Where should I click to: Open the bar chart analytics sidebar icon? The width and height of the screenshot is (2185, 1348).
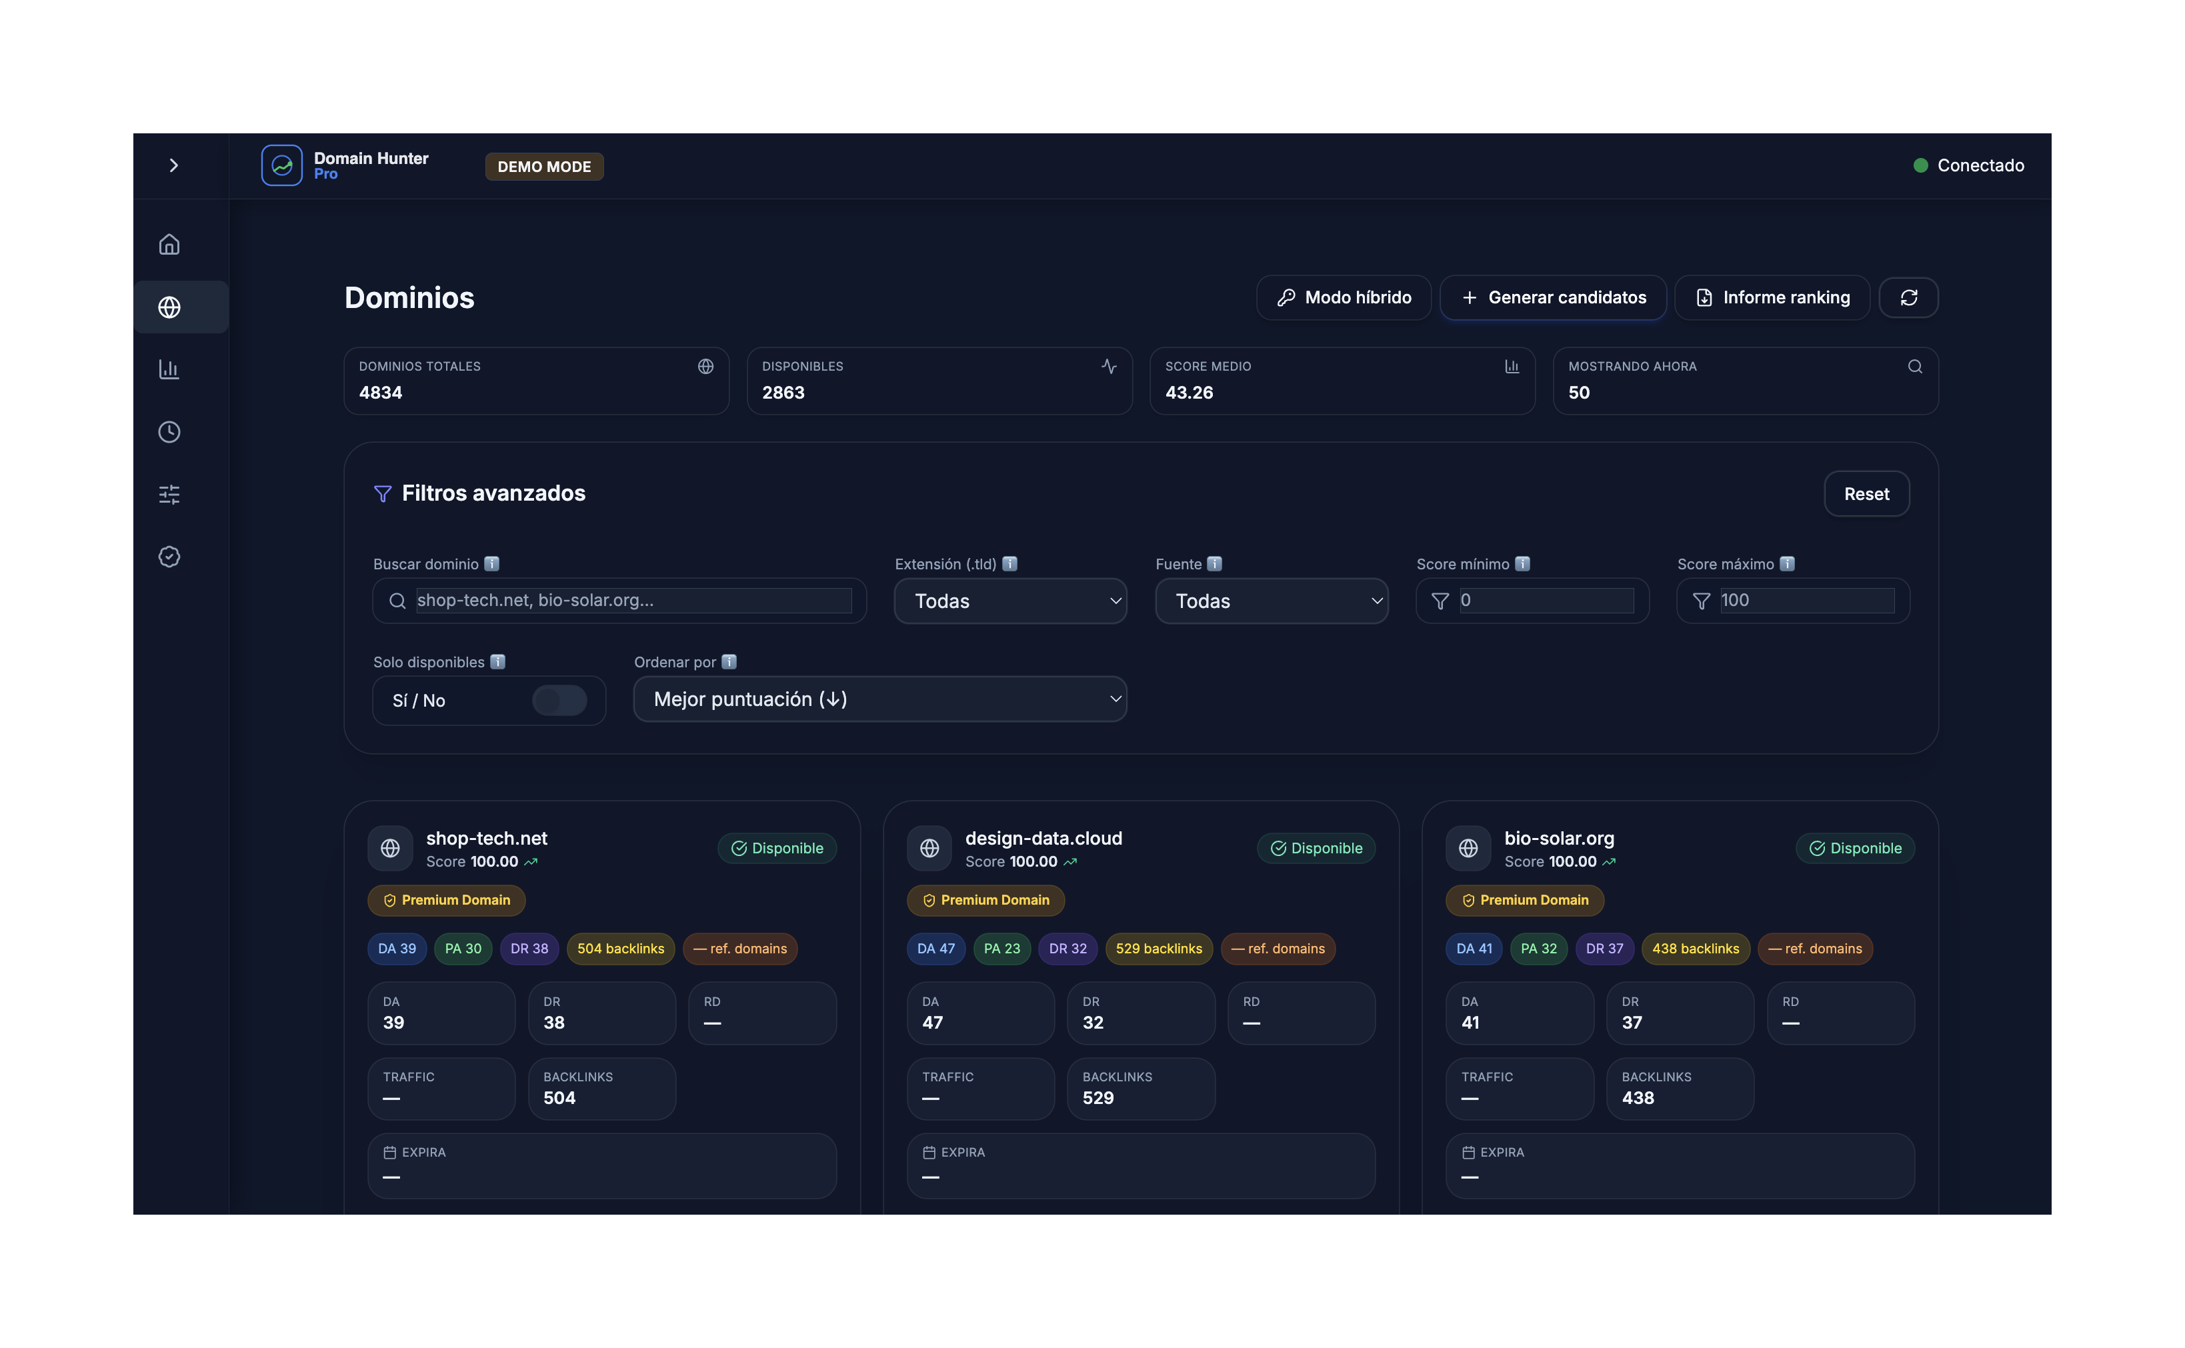(169, 369)
